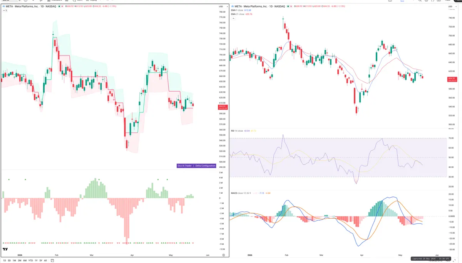
Task: Open USD currency dropdown on left chart
Action: [x=221, y=7]
